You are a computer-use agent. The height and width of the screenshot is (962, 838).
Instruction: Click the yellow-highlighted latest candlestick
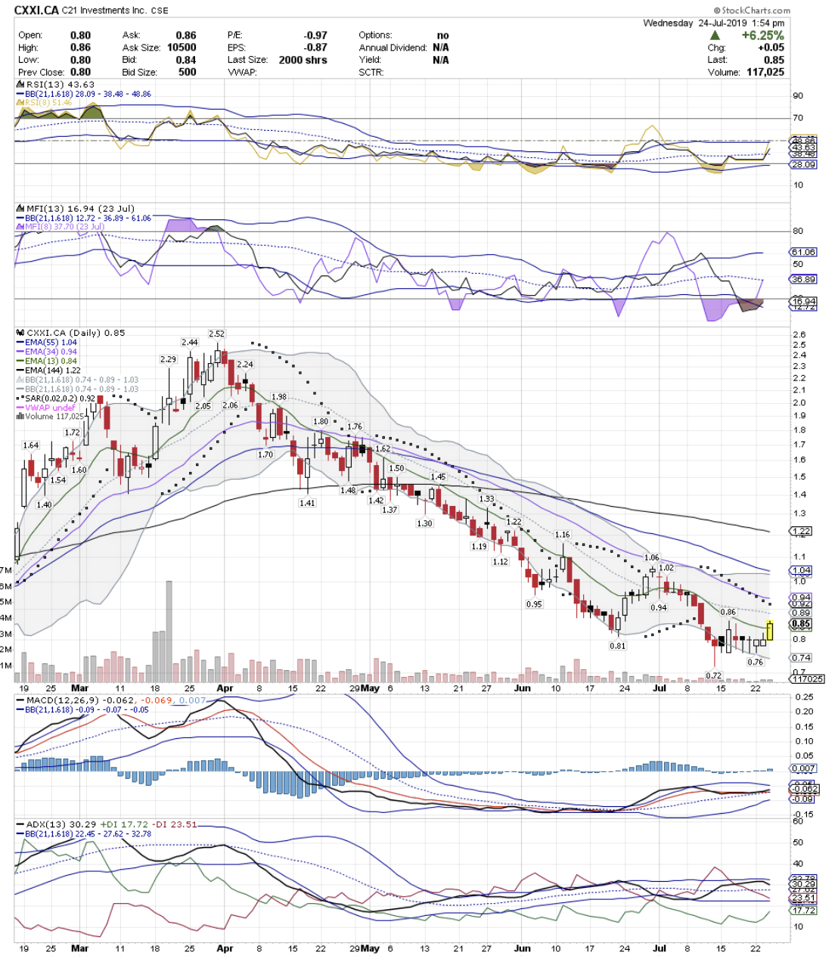click(x=770, y=630)
